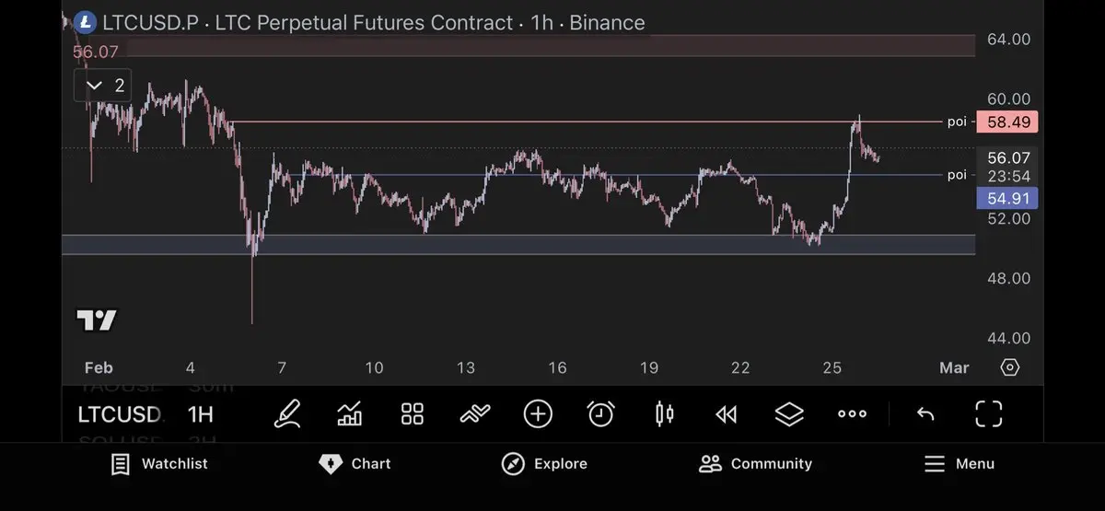Screen dimensions: 1105x511
Task: Switch to the Watchlist tab
Action: pos(159,464)
